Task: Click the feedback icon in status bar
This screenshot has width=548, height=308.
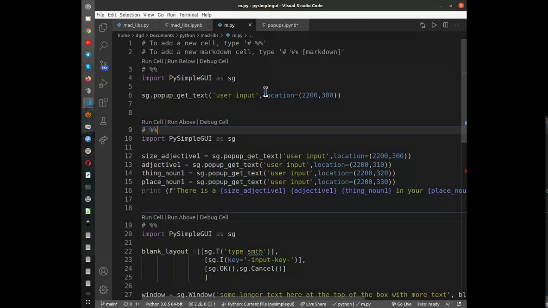Action: point(448,304)
